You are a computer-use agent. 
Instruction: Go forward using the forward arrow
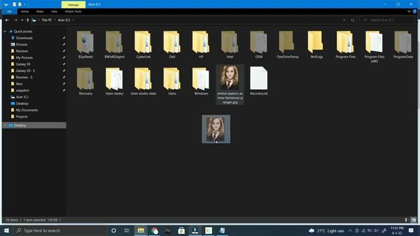coord(15,20)
